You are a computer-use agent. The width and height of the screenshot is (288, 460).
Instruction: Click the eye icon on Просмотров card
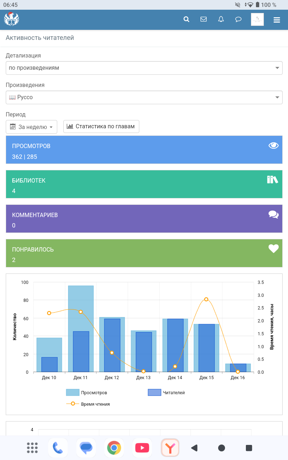pyautogui.click(x=274, y=145)
